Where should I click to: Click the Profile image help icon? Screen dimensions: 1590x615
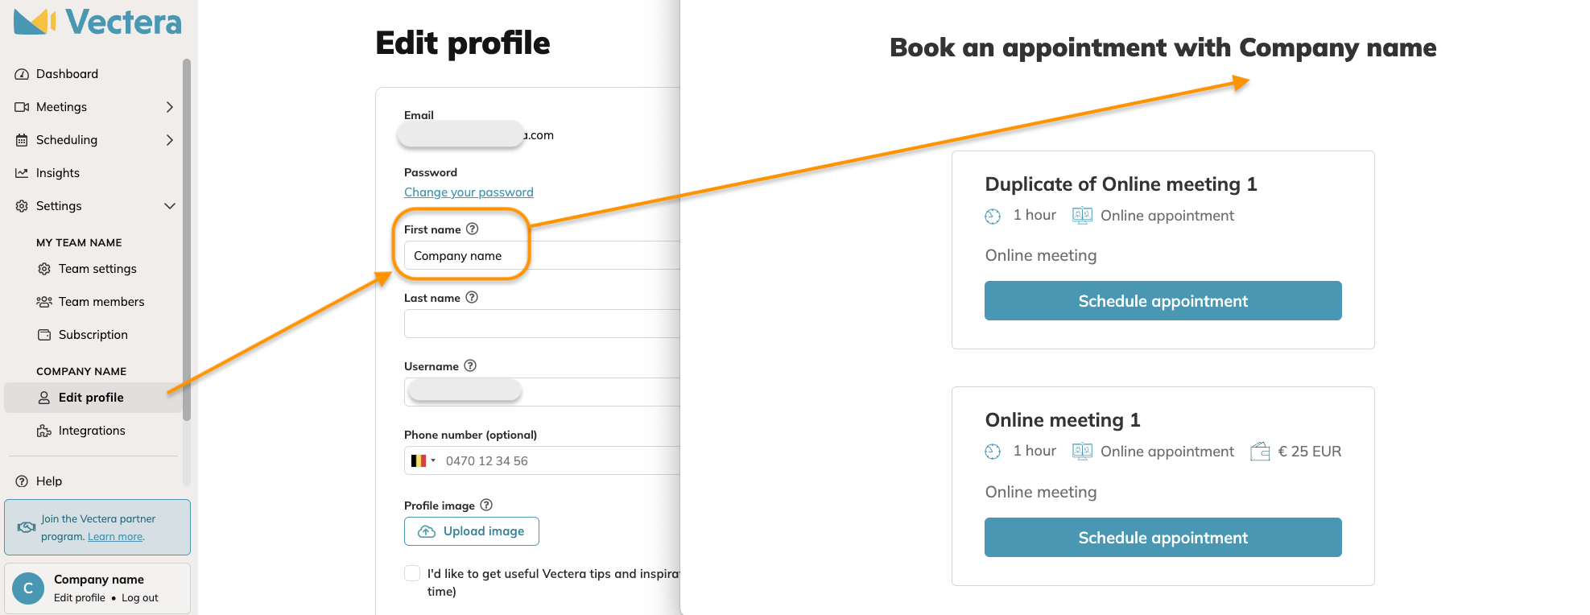tap(486, 505)
